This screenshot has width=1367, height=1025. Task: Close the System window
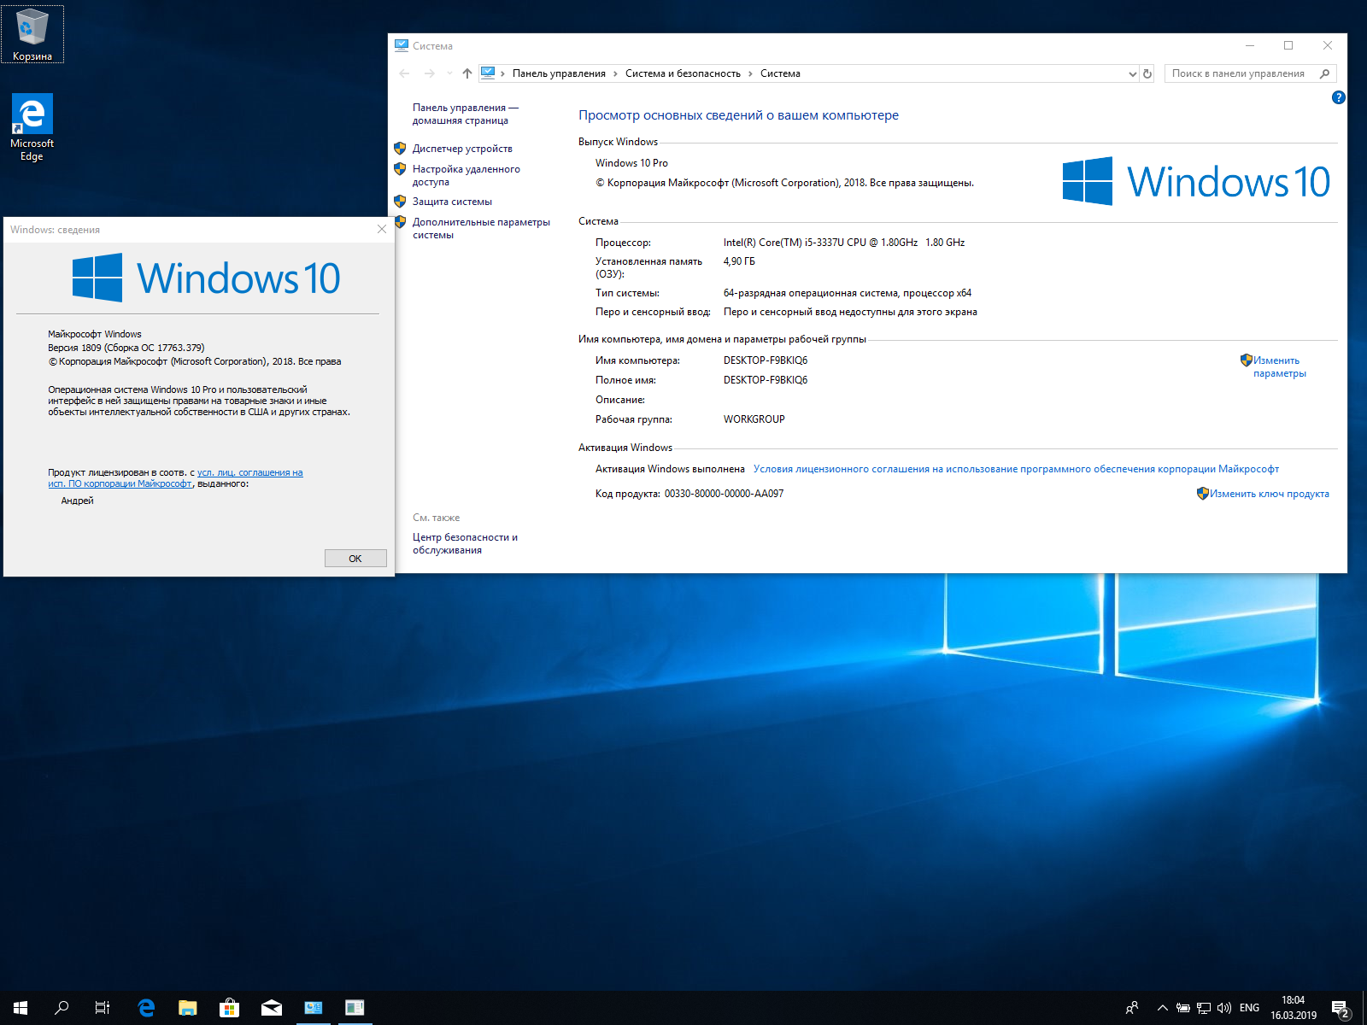(x=1327, y=46)
